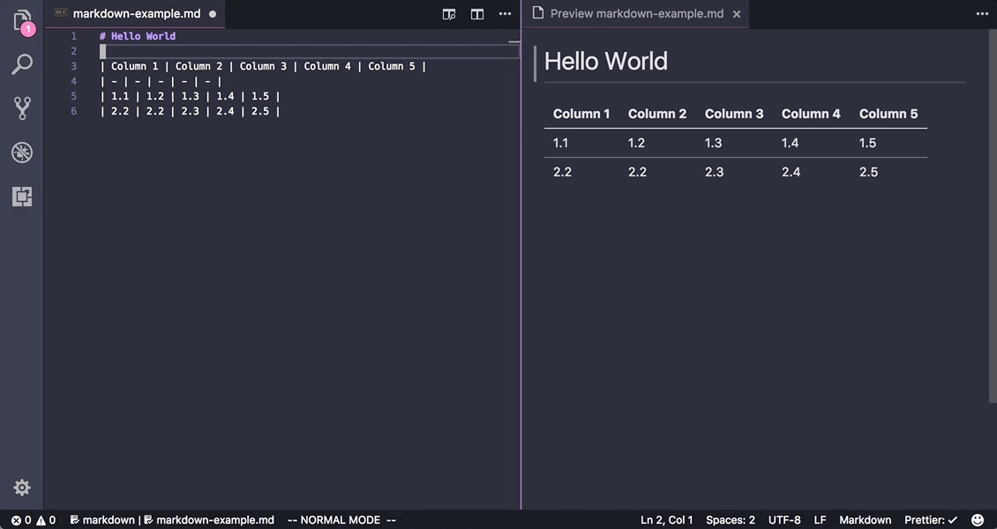The height and width of the screenshot is (529, 997).
Task: Change line ending from LF
Action: [x=820, y=519]
